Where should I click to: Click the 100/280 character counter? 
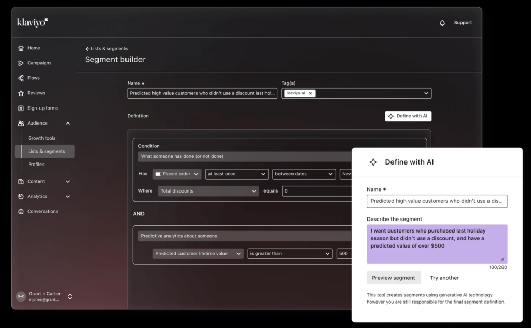[x=498, y=267]
